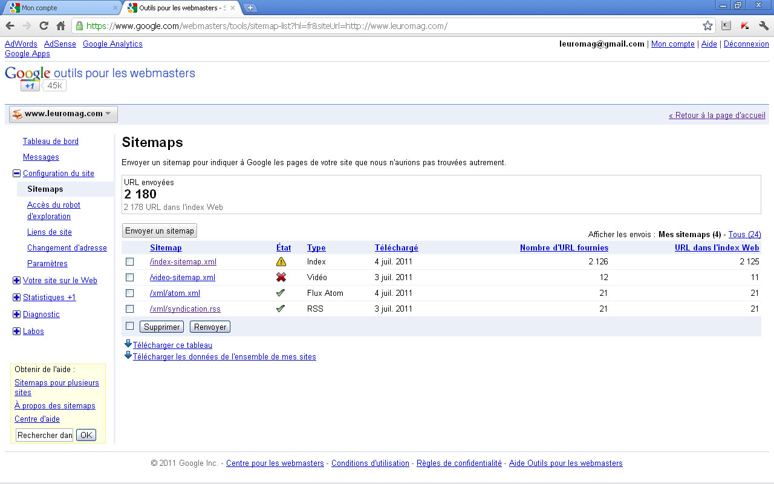Click red error icon for video-sitemap.xml

[281, 278]
